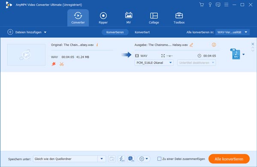Switch to the Toolbox tab
257x167 pixels.
pos(179,18)
